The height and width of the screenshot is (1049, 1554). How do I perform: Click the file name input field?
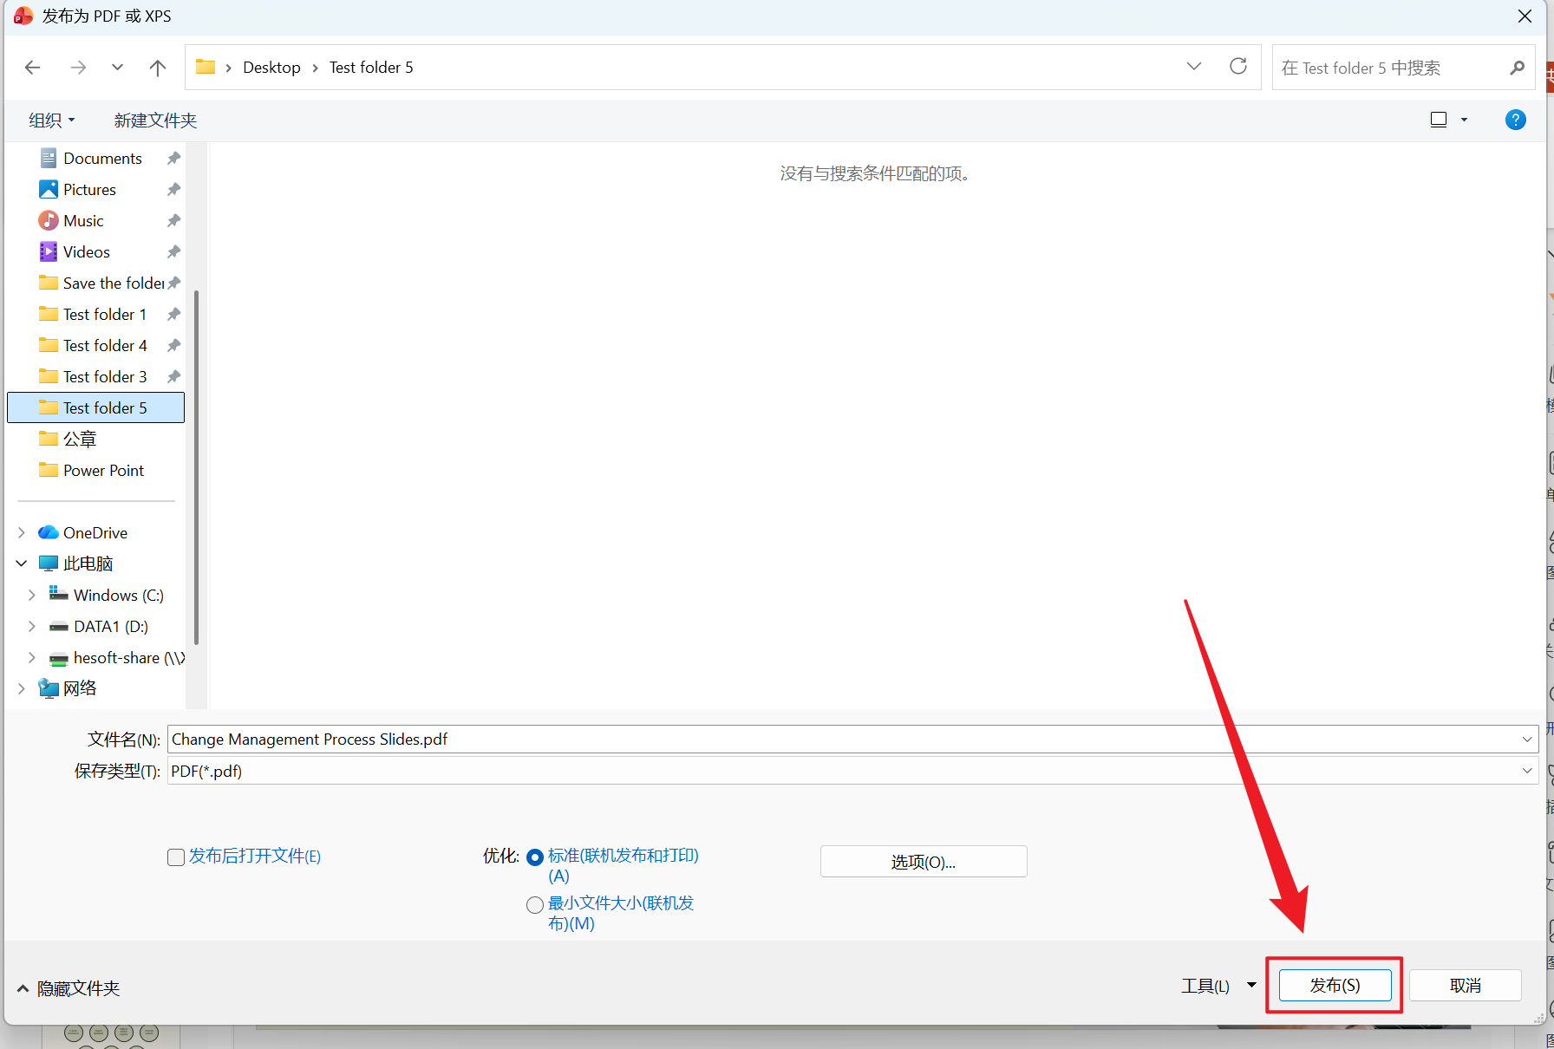pyautogui.click(x=841, y=740)
